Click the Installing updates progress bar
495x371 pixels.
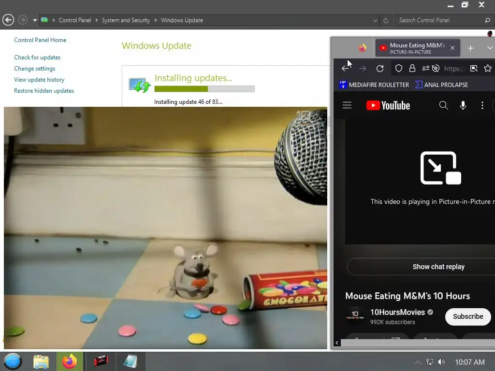tap(204, 89)
